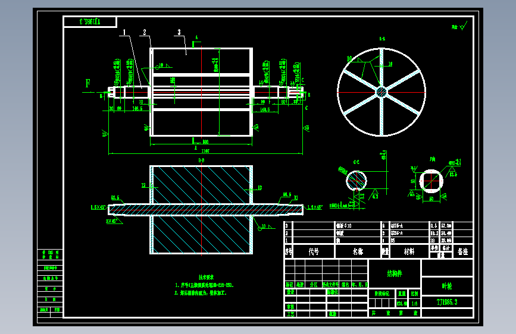
Task: Select the 工艺 cell in signature block
Action: (290, 314)
